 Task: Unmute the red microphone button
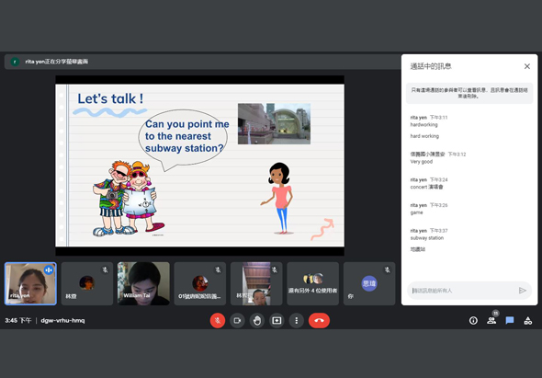tap(218, 321)
